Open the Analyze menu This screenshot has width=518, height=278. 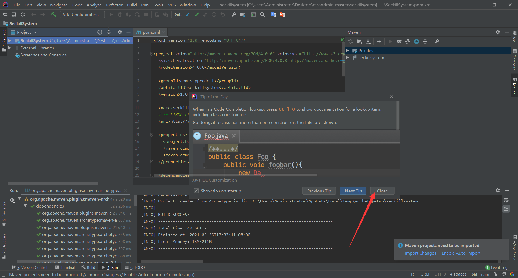pos(94,5)
